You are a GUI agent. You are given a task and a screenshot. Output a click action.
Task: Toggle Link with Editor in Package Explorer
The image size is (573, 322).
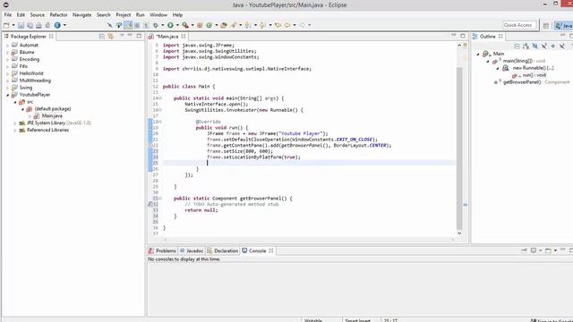coord(110,36)
